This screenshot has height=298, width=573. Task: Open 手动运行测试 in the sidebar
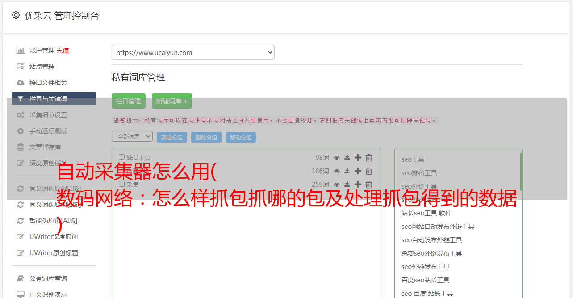point(48,131)
